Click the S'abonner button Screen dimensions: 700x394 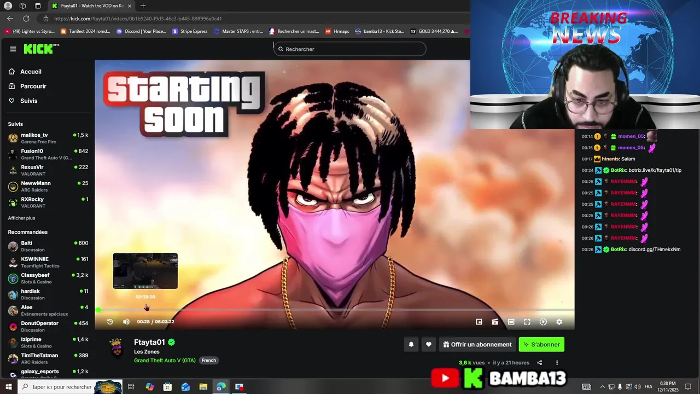(x=541, y=344)
